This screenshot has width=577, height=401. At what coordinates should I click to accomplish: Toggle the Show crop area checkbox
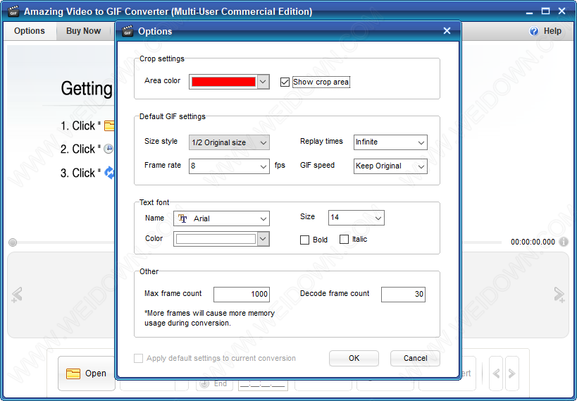pos(285,82)
